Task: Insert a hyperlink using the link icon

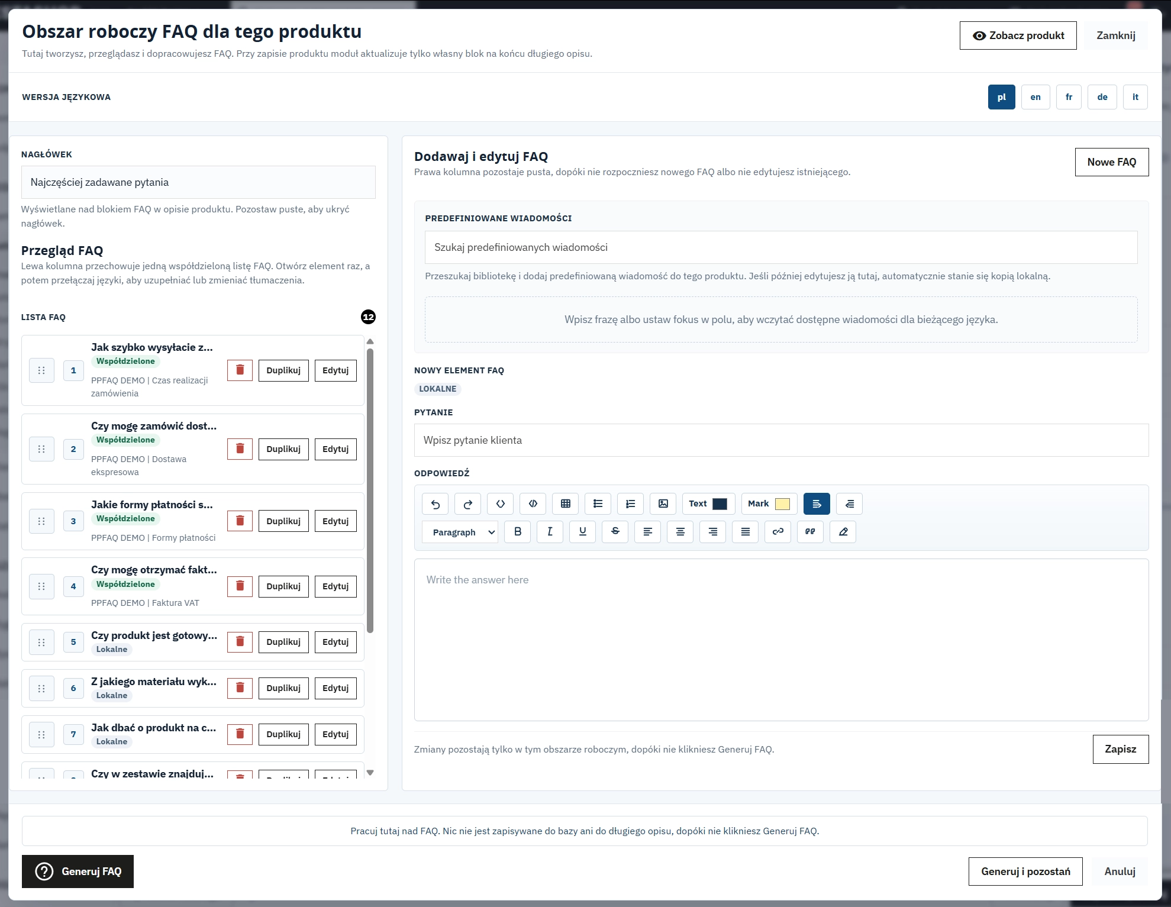Action: tap(778, 531)
